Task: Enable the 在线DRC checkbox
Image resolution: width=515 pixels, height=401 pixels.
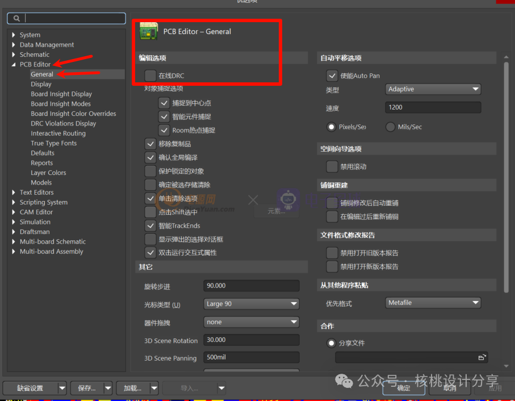Action: click(150, 76)
